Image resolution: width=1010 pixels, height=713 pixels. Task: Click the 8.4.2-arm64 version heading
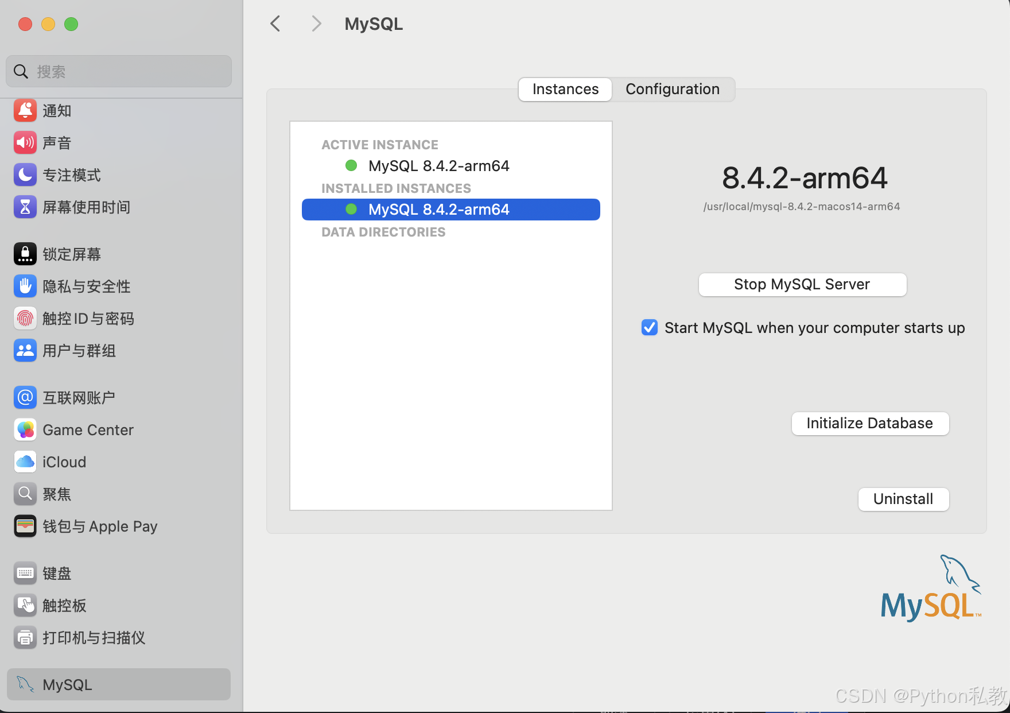pos(805,178)
